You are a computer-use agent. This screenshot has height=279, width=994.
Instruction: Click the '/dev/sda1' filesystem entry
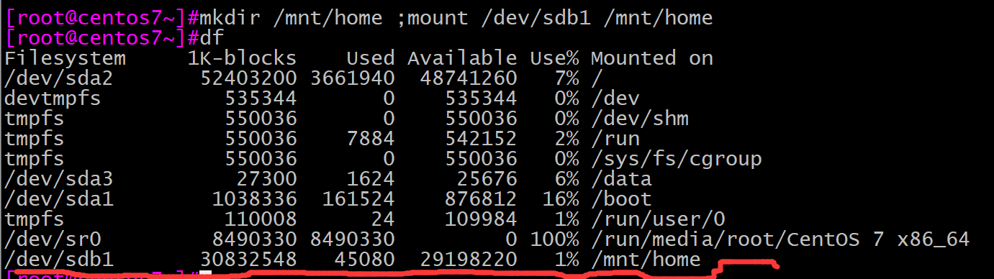(x=59, y=198)
